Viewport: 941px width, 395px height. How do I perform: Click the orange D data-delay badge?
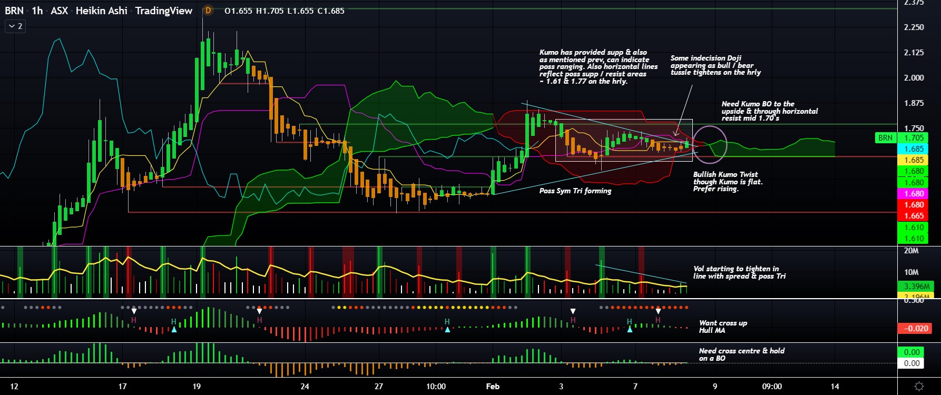pyautogui.click(x=208, y=11)
